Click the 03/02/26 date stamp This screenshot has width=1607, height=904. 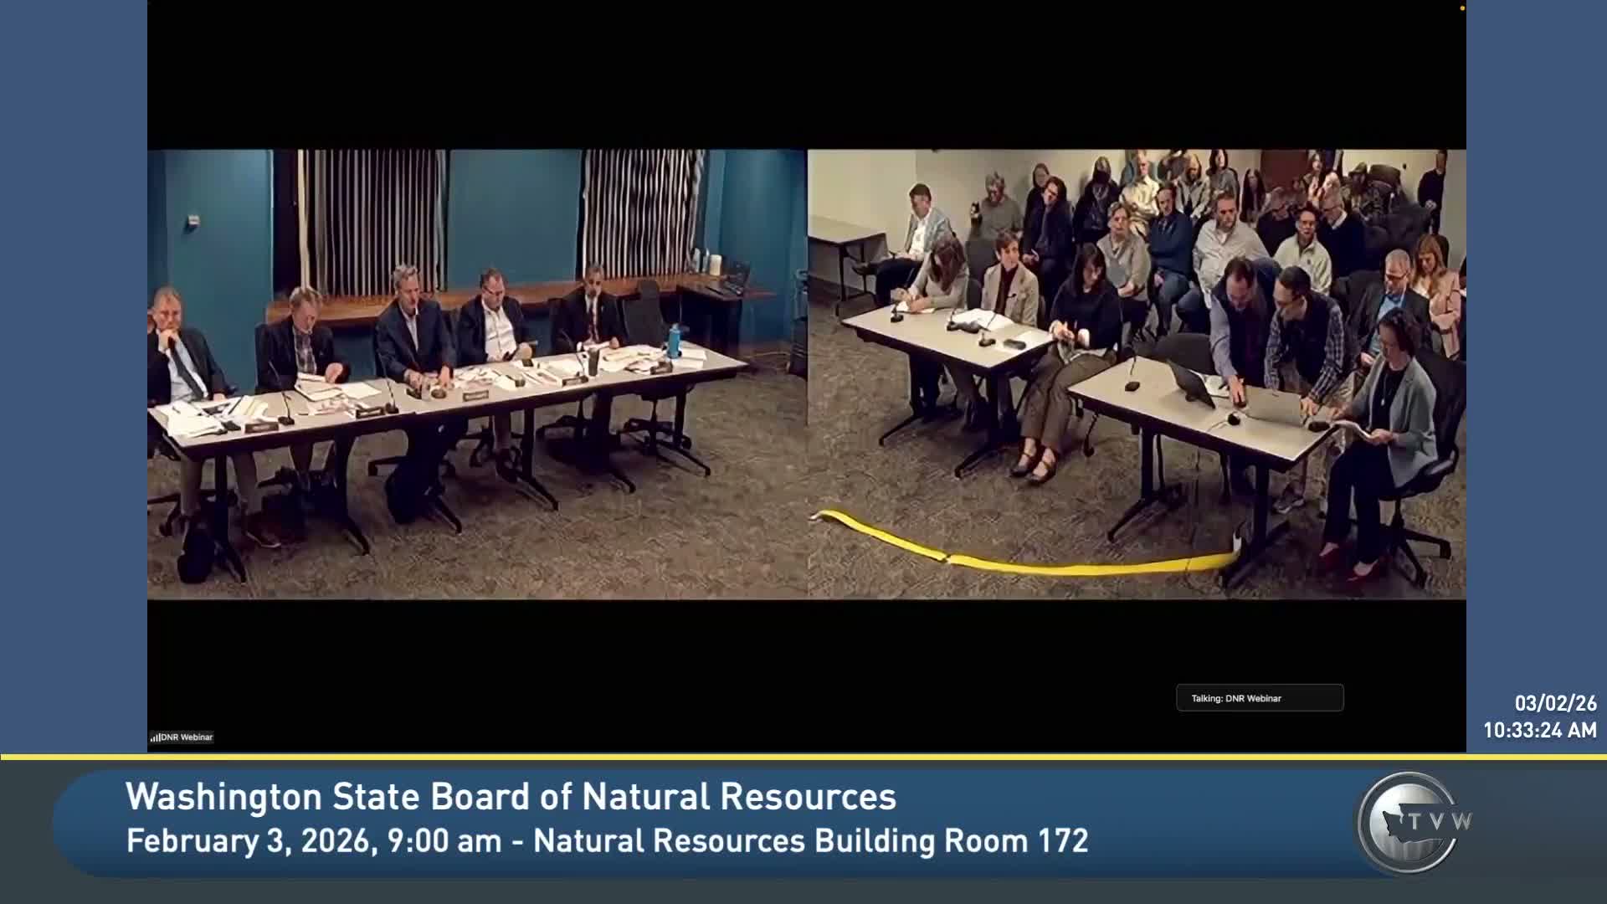click(x=1555, y=703)
